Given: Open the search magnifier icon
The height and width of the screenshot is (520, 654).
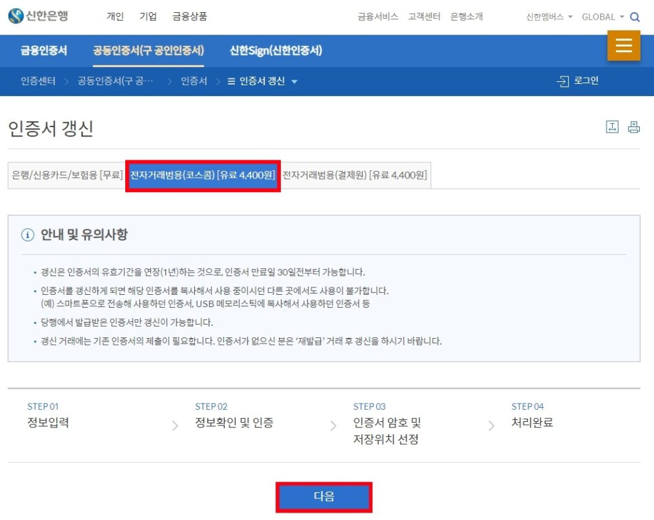Looking at the screenshot, I should 634,17.
